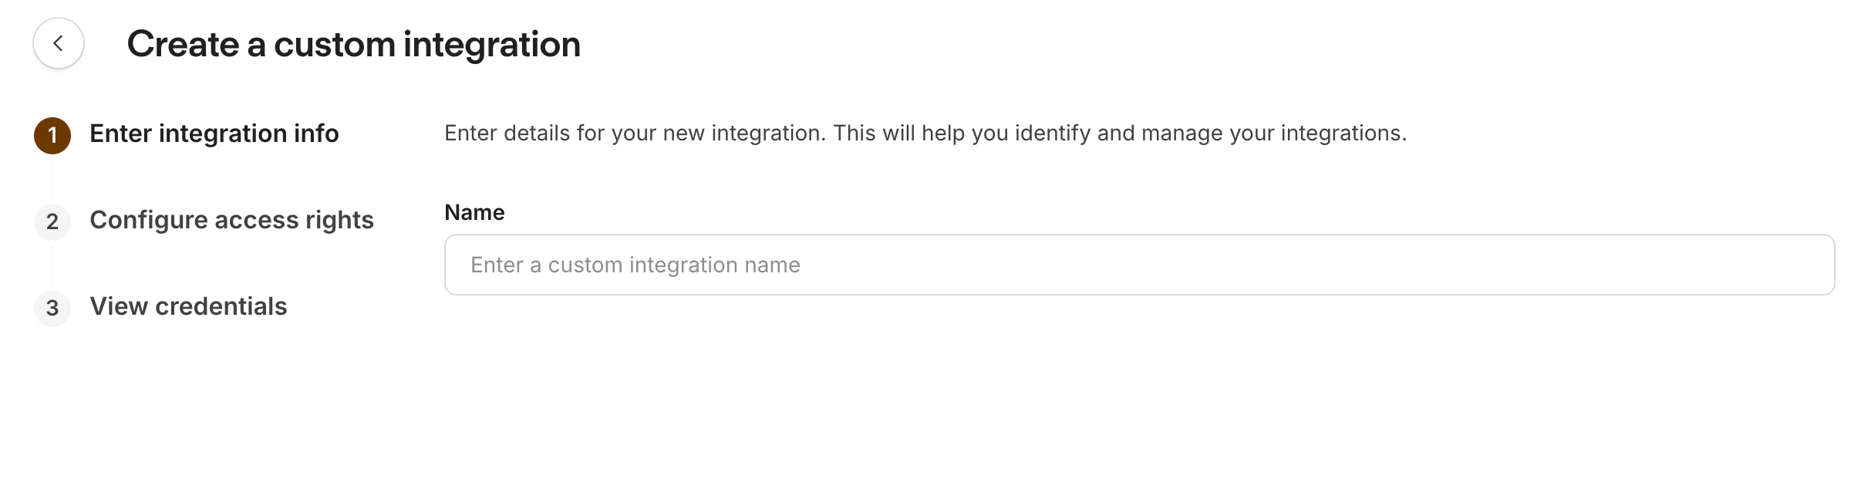Viewport: 1871px width, 483px height.
Task: Open the View credentials step
Action: click(x=188, y=306)
